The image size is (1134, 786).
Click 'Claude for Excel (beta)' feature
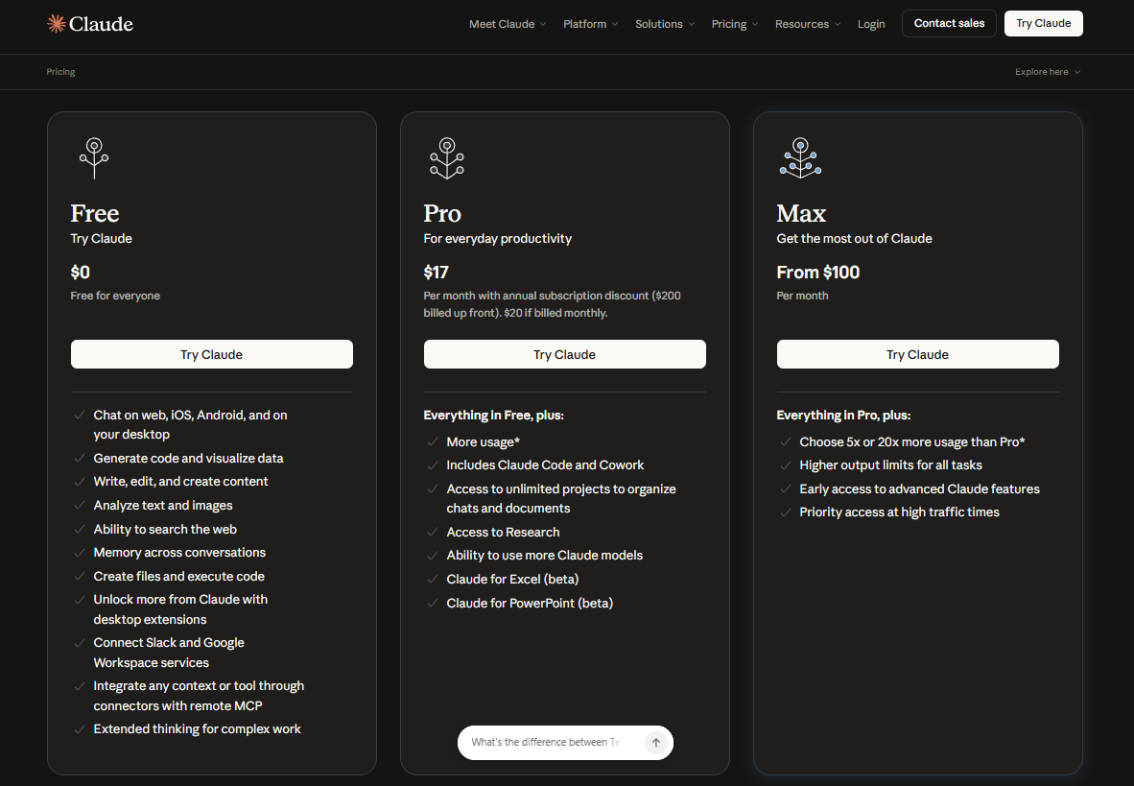pos(512,579)
